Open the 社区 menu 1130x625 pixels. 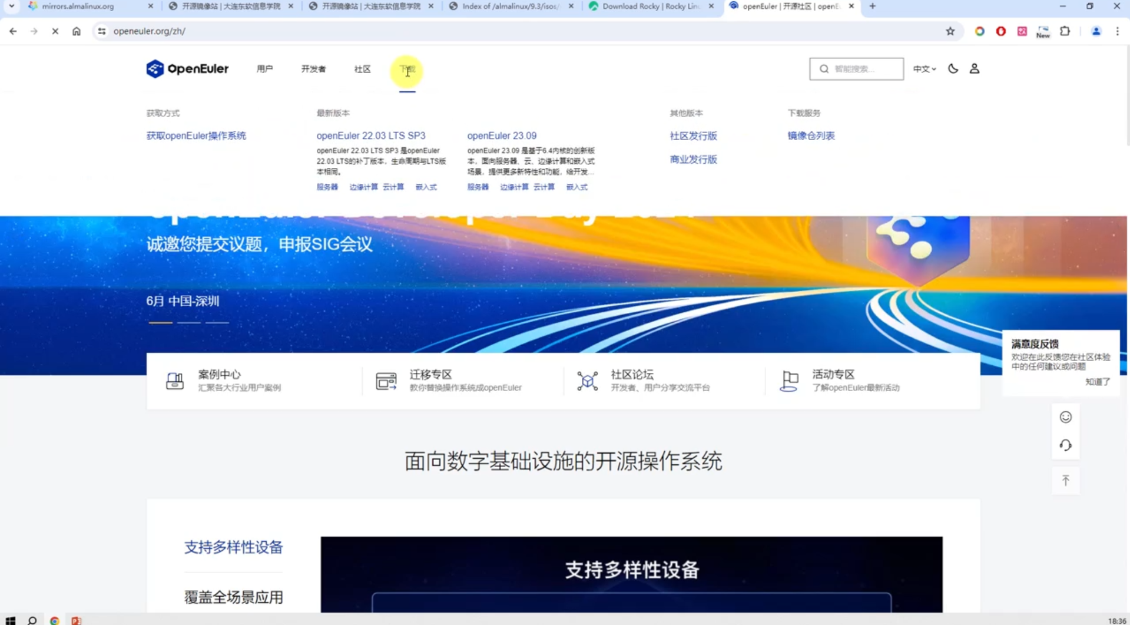[x=362, y=69]
